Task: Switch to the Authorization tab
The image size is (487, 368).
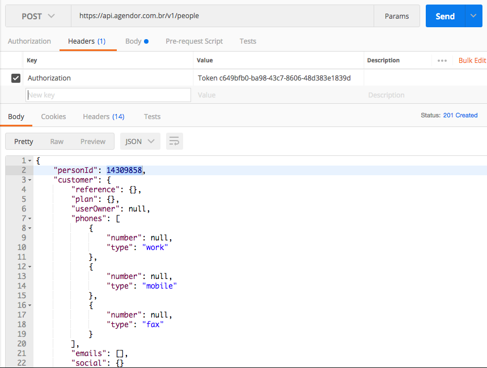Action: pyautogui.click(x=29, y=41)
